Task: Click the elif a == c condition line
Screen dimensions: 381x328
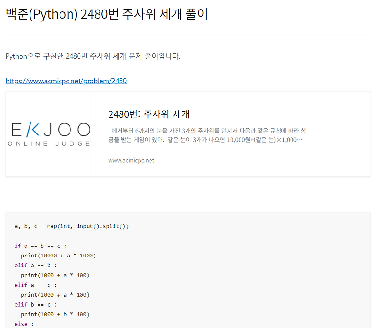Action: [36, 285]
